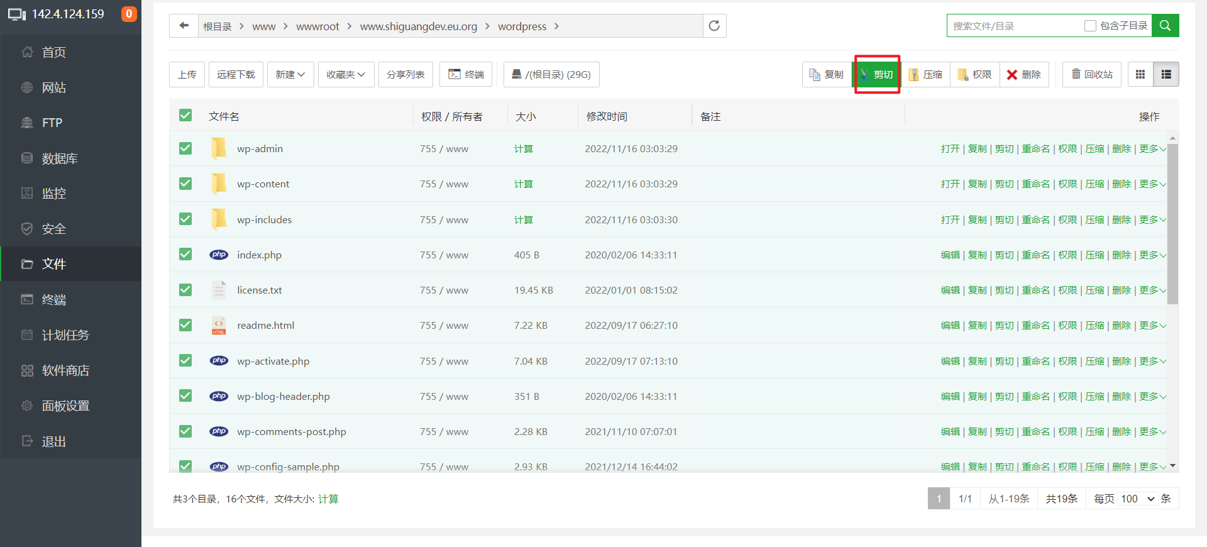The image size is (1207, 547).
Task: Click the 复制 (Copy) toolbar button
Action: [x=827, y=74]
